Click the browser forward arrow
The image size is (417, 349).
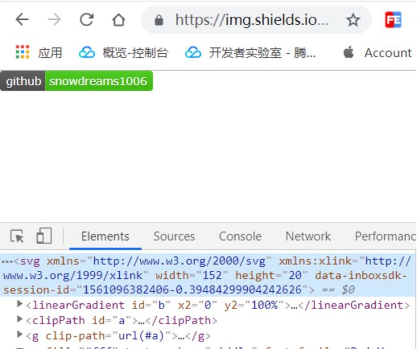coord(54,20)
